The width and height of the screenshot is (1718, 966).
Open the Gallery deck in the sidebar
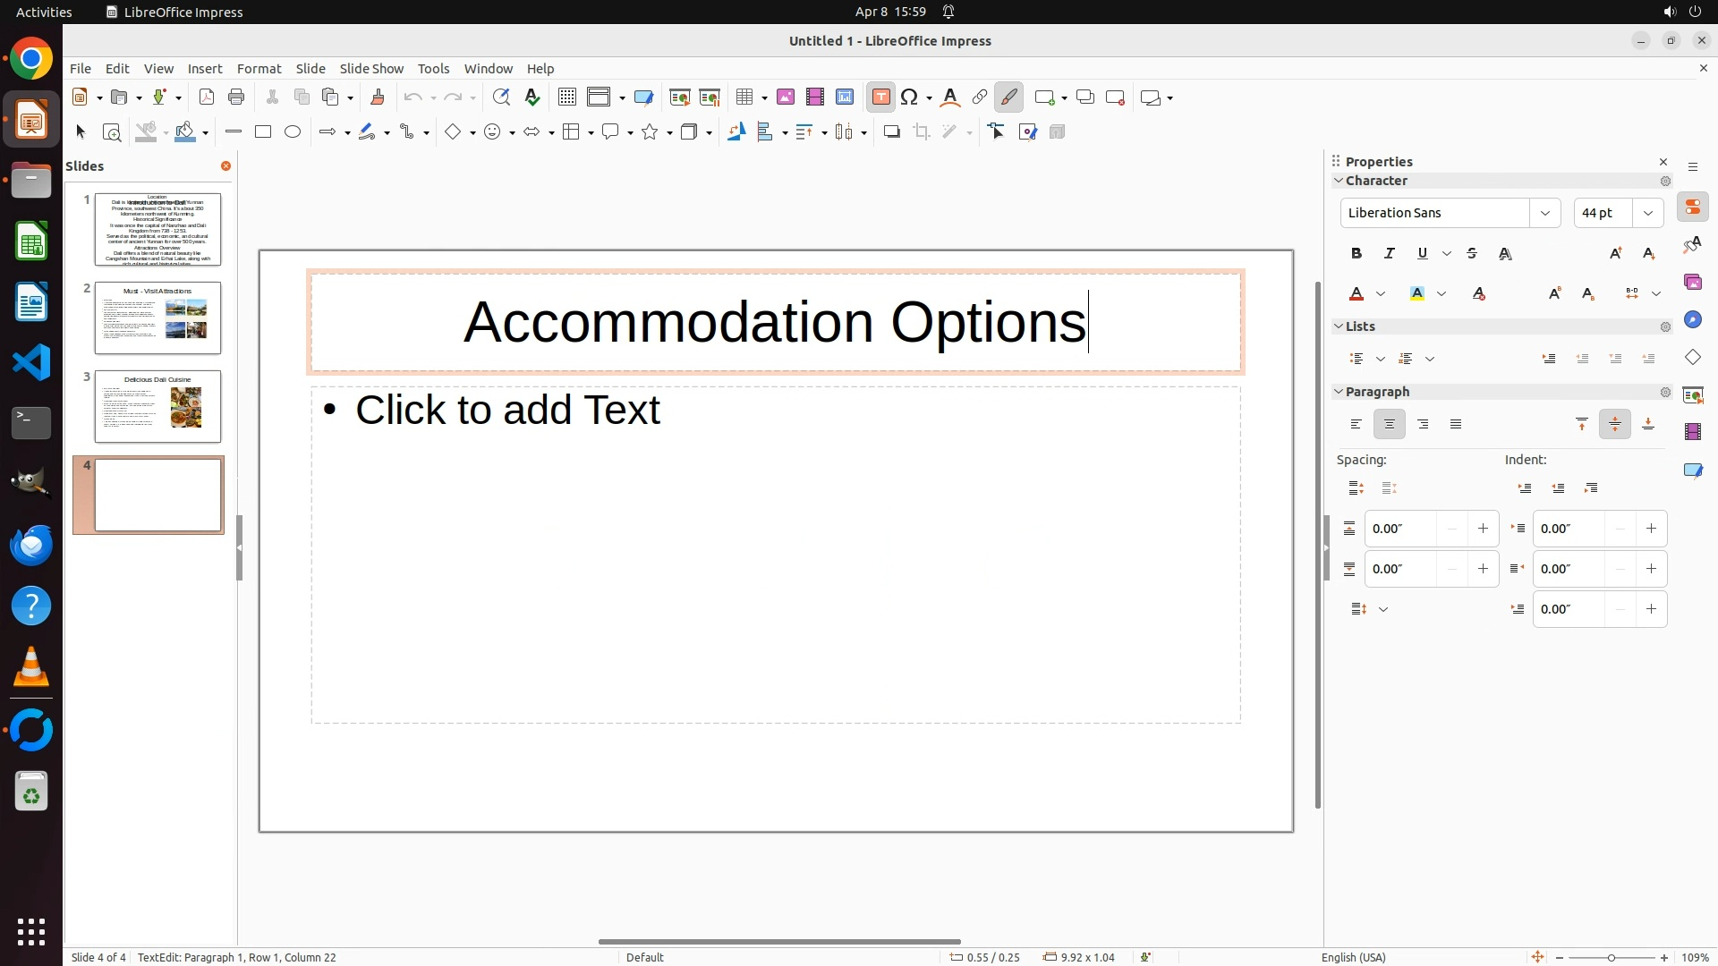[x=1692, y=283]
